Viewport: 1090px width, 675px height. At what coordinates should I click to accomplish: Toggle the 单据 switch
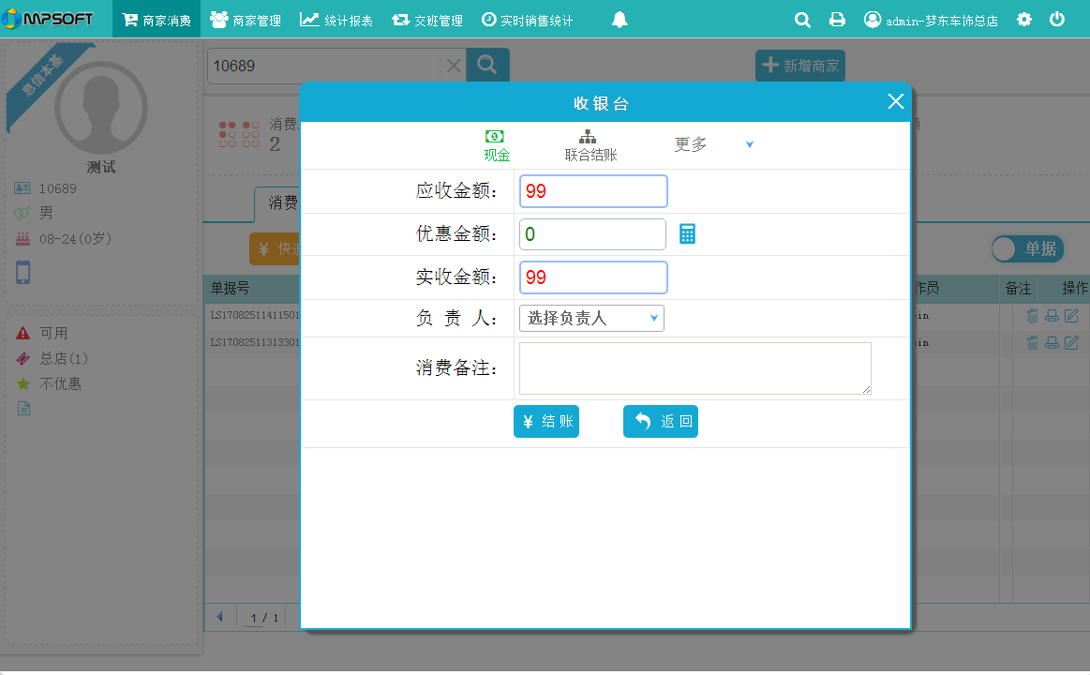1027,248
